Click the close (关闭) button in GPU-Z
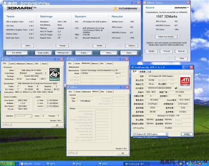 point(187,134)
